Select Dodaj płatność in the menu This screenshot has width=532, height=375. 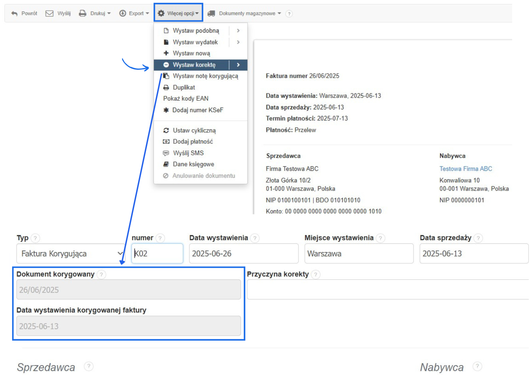(x=193, y=142)
